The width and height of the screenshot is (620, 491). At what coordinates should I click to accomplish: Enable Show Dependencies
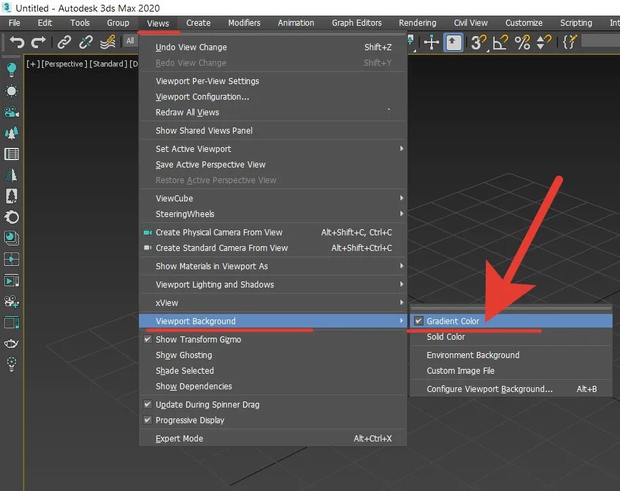[273, 386]
